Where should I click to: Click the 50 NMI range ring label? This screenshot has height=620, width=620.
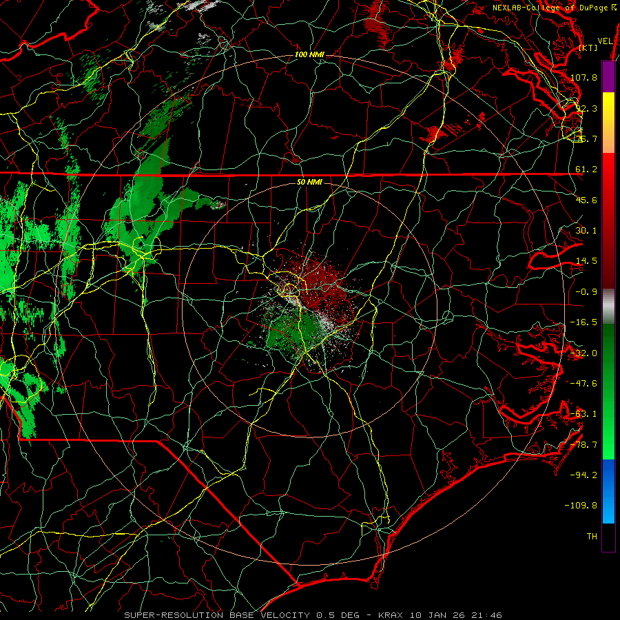(309, 182)
